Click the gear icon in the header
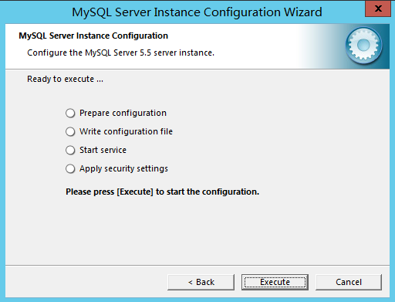This screenshot has width=395, height=302. click(363, 46)
